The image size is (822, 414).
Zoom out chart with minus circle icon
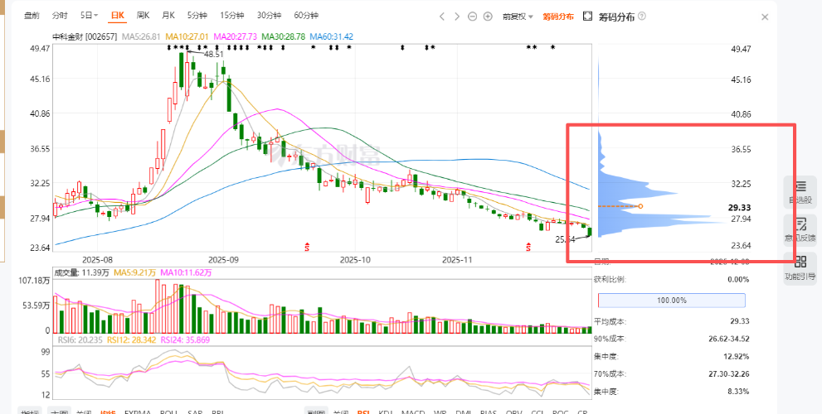tap(472, 17)
